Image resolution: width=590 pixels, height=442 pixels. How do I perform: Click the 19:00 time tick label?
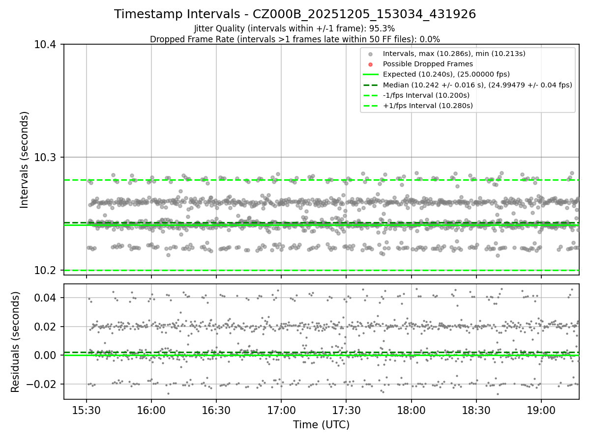[x=541, y=410]
